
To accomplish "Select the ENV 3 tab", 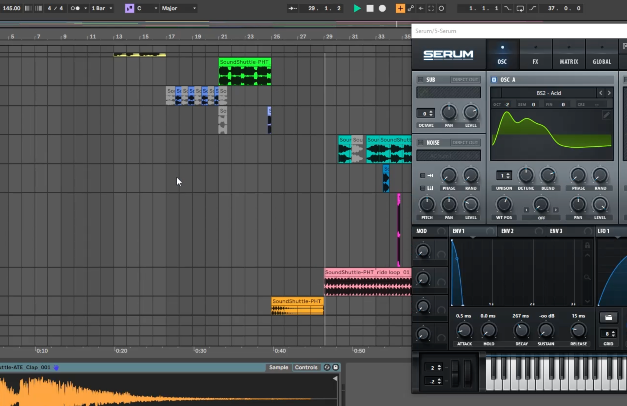I will pyautogui.click(x=571, y=231).
